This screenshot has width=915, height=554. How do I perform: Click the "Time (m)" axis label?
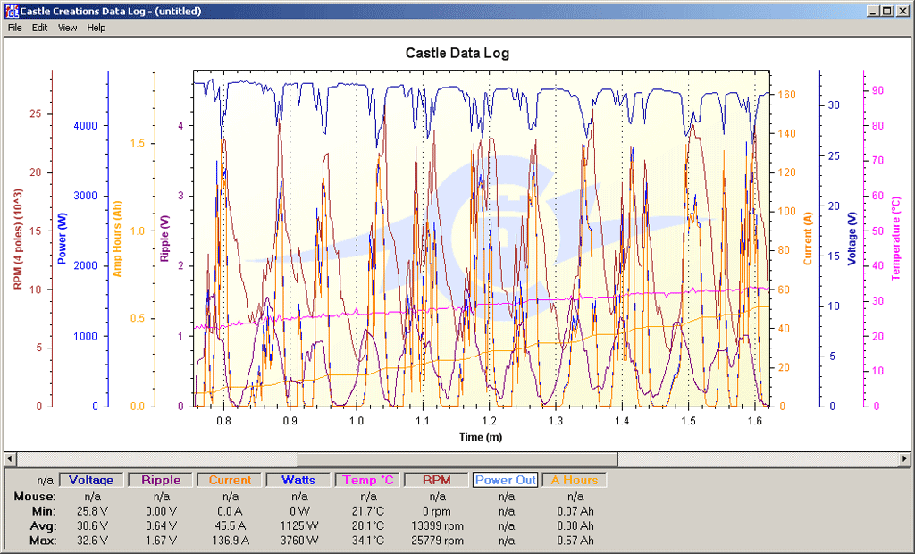(x=480, y=437)
